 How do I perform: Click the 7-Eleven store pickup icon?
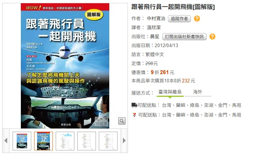[134, 115]
